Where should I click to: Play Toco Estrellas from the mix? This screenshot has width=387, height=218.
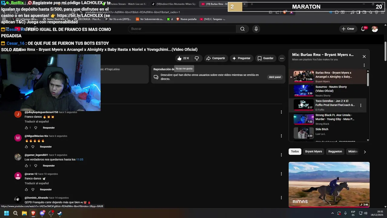[328, 105]
